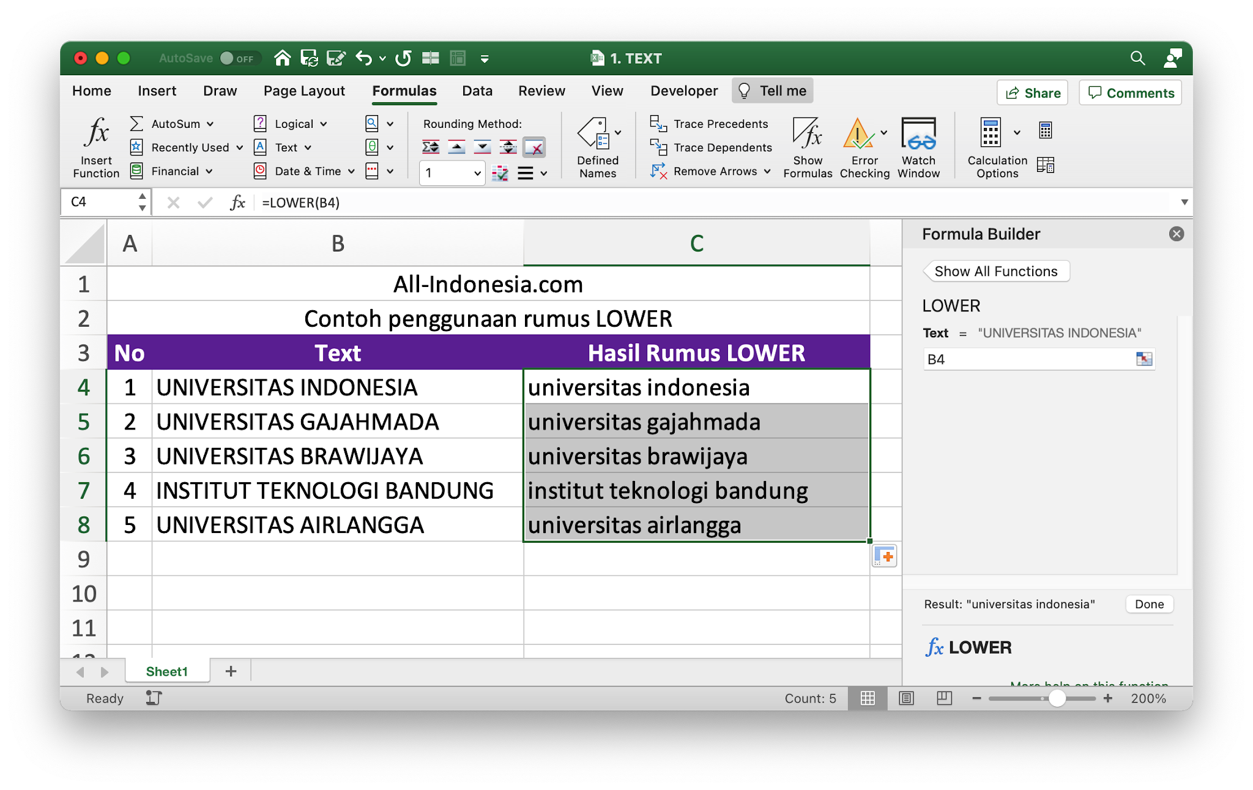
Task: Switch to the Page Layout tab
Action: (x=304, y=91)
